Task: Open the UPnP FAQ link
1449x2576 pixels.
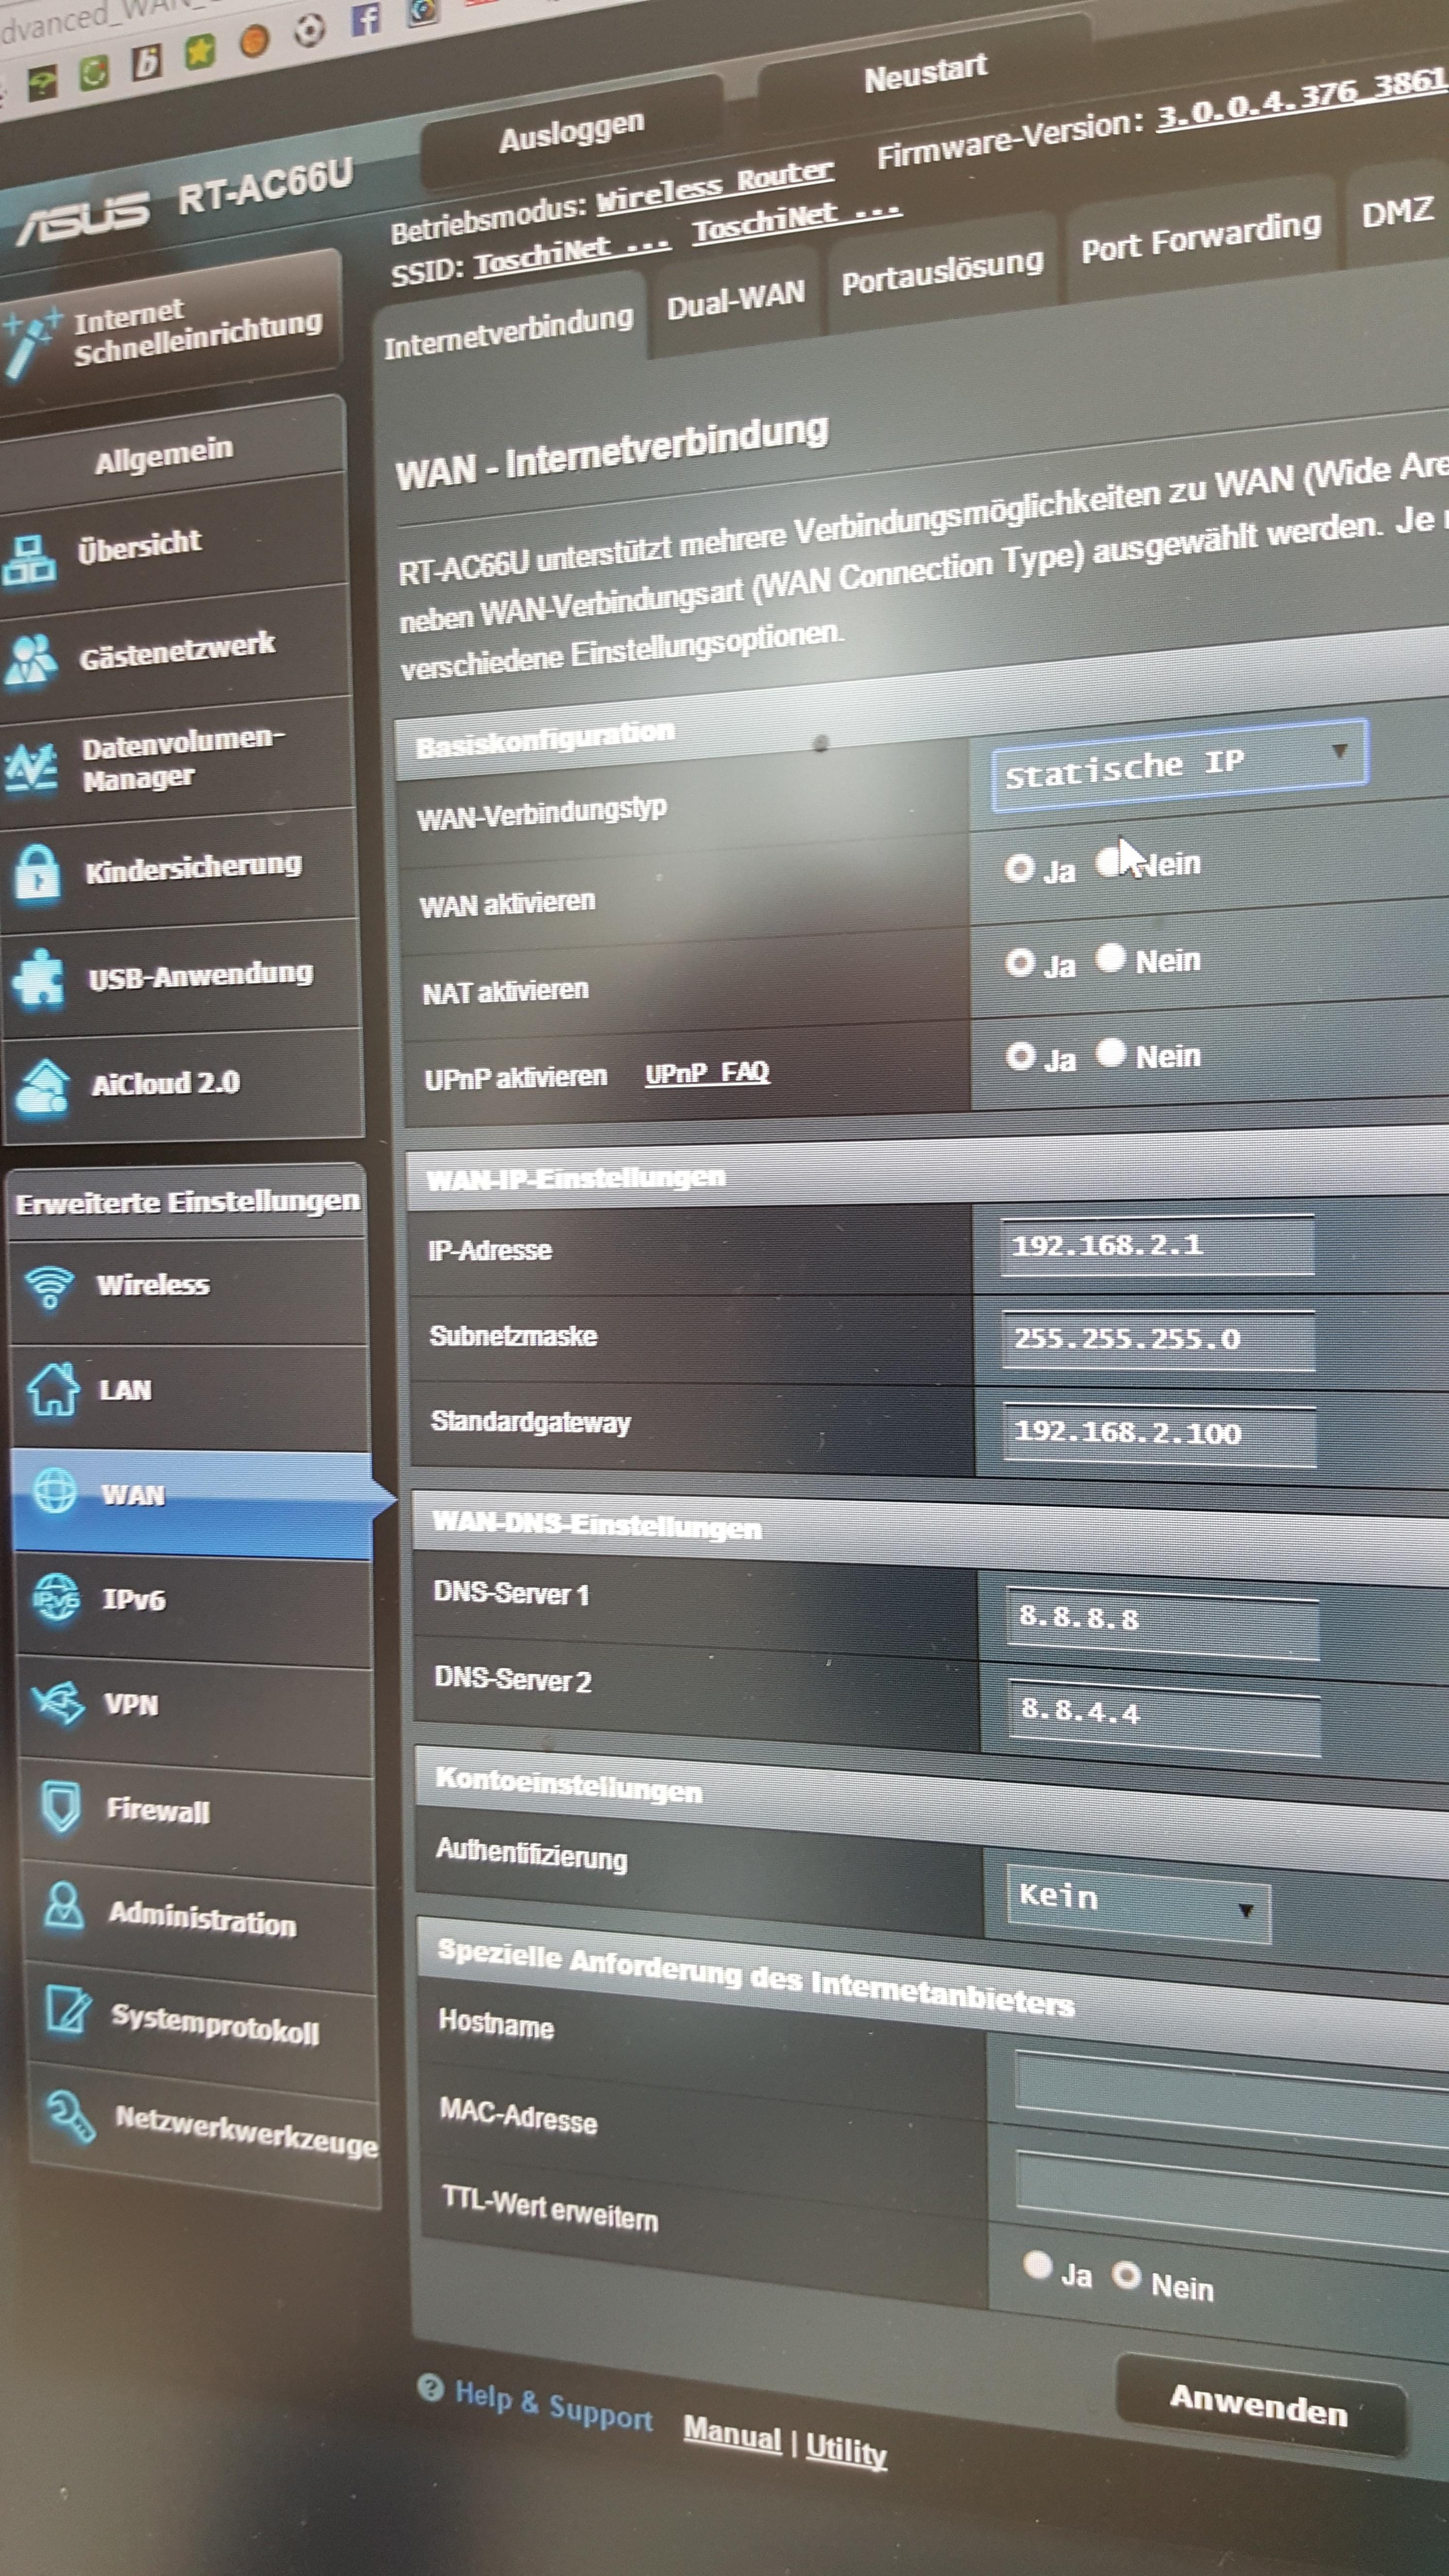Action: [707, 1073]
